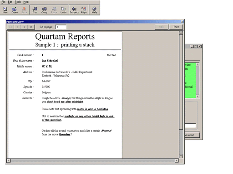
Task: Click the Help toolbar icon
Action: tap(94, 10)
